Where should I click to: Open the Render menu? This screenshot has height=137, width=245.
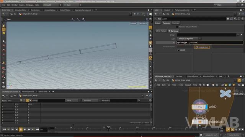click(x=15, y=5)
